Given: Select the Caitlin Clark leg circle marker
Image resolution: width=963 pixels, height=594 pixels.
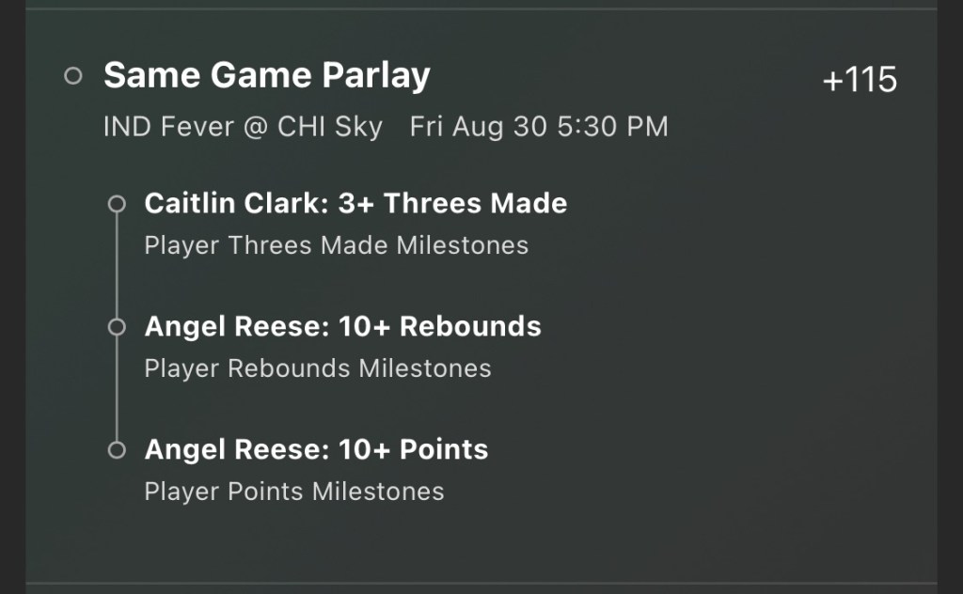Looking at the screenshot, I should (x=117, y=204).
